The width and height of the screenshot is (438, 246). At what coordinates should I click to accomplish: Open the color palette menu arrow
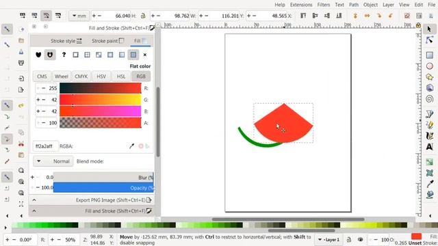5,228
